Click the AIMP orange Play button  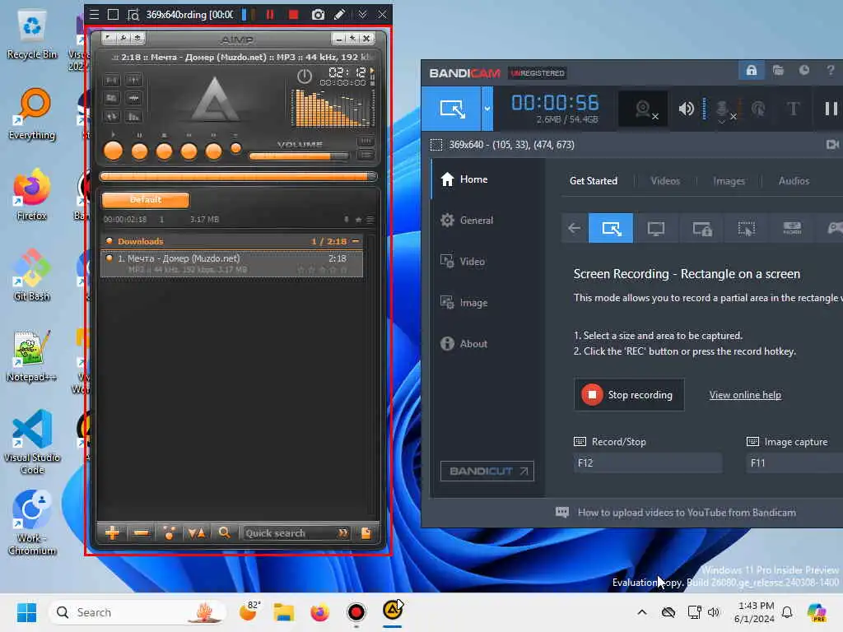pyautogui.click(x=113, y=151)
